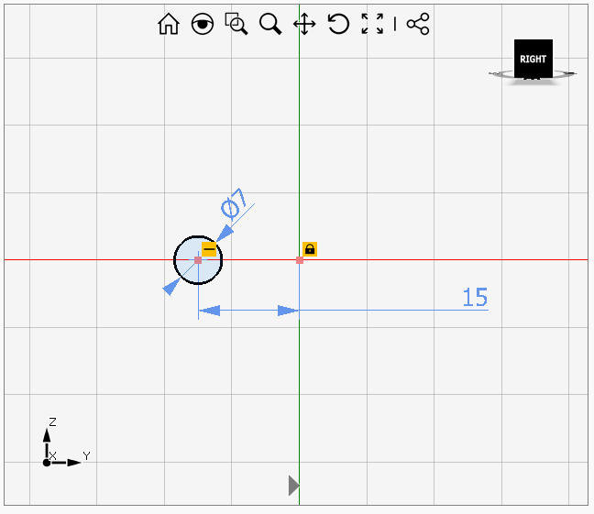Click the rotate view icon
Image resolution: width=594 pixels, height=514 pixels.
338,25
